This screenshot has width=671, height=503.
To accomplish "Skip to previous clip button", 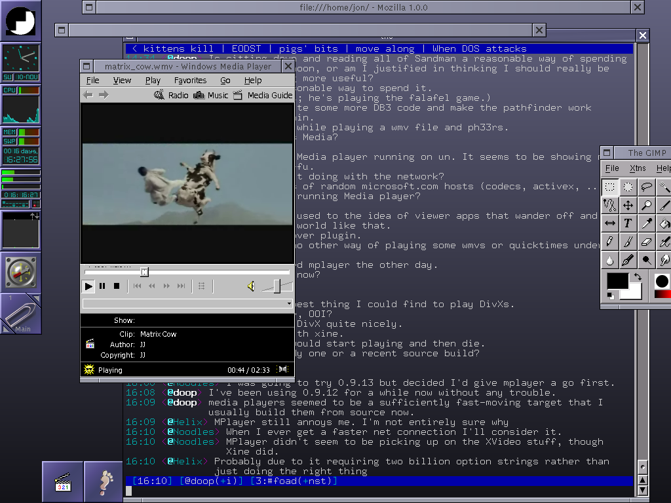I will (137, 286).
